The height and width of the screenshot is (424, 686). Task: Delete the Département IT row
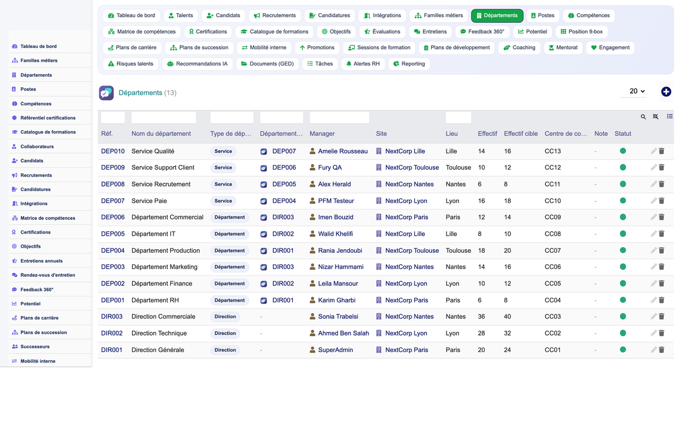pyautogui.click(x=661, y=234)
